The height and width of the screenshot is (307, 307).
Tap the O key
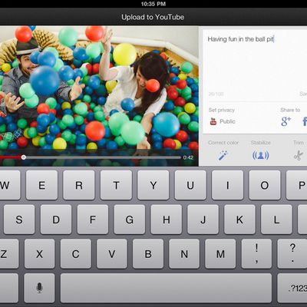pos(265,185)
